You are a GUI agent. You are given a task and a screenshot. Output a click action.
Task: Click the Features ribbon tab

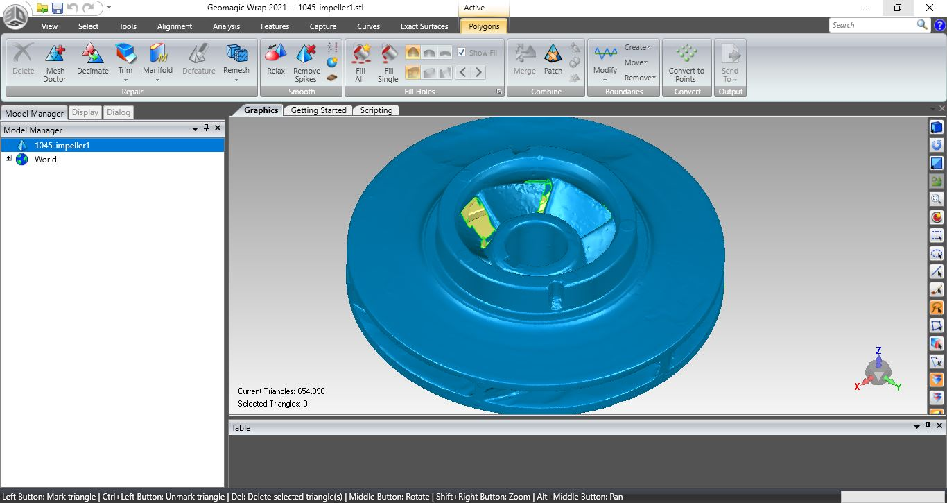pyautogui.click(x=275, y=26)
